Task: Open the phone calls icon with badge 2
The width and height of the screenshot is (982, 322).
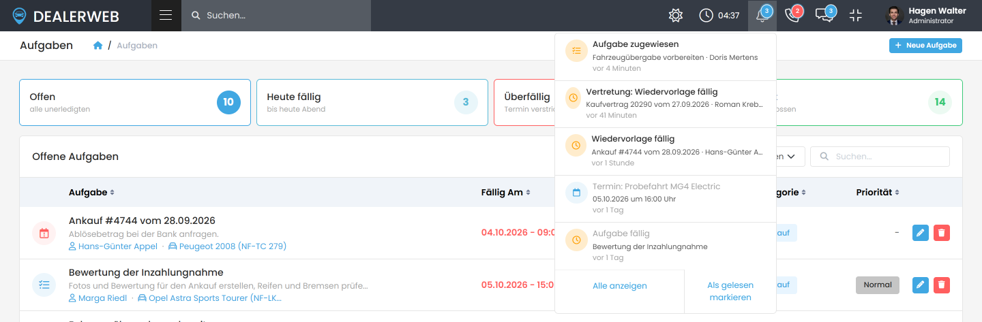Action: (793, 16)
